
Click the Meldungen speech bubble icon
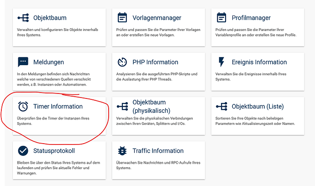23,62
